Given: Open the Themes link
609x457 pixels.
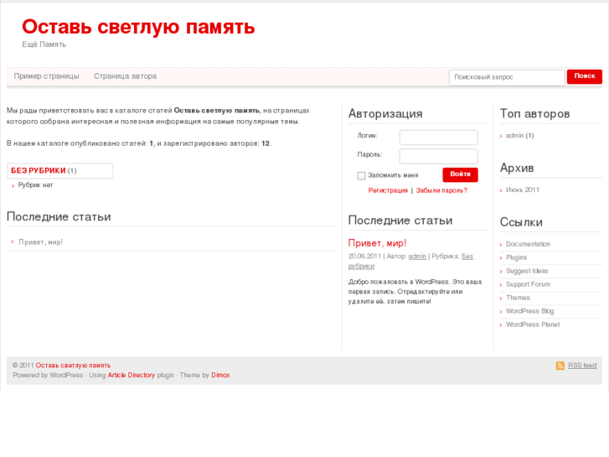Looking at the screenshot, I should pyautogui.click(x=518, y=298).
